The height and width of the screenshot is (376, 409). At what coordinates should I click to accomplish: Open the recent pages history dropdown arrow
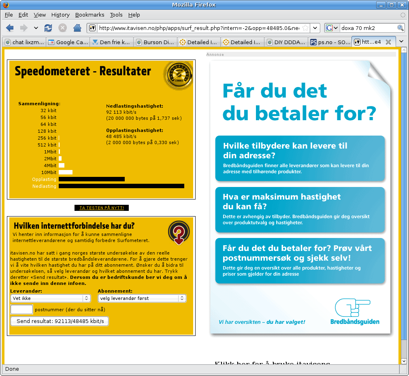pyautogui.click(x=36, y=28)
